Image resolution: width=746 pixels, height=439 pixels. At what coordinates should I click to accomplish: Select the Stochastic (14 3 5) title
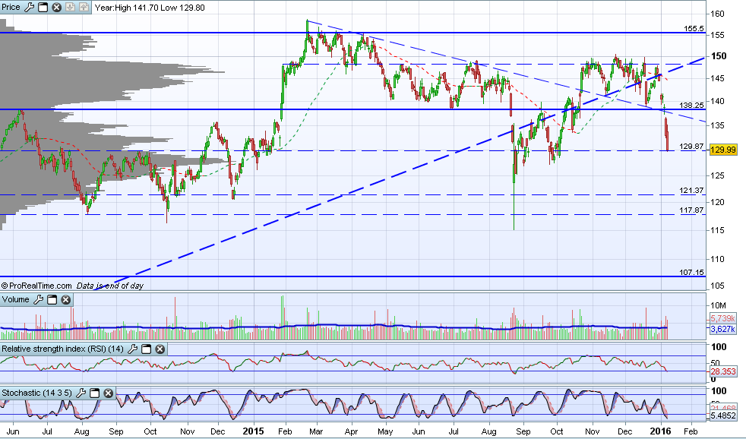click(x=37, y=393)
